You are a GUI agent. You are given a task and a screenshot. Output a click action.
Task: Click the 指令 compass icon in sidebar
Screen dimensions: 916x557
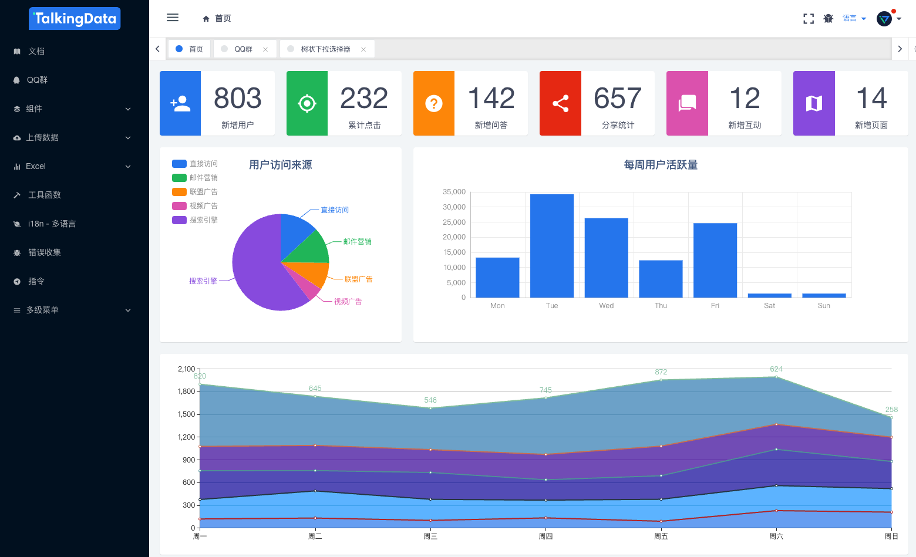coord(17,282)
